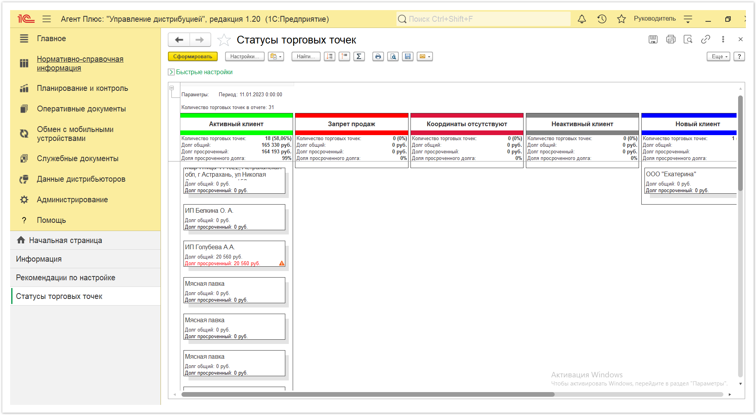Image resolution: width=756 pixels, height=415 pixels.
Task: Click the sigma sum icon
Action: pyautogui.click(x=359, y=56)
